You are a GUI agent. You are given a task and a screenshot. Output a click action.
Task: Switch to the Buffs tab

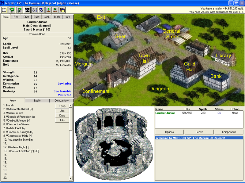click(57, 17)
